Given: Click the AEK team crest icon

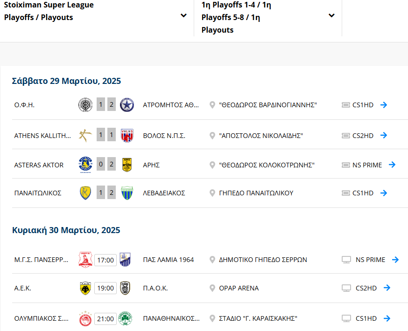Looking at the screenshot, I should tap(85, 288).
